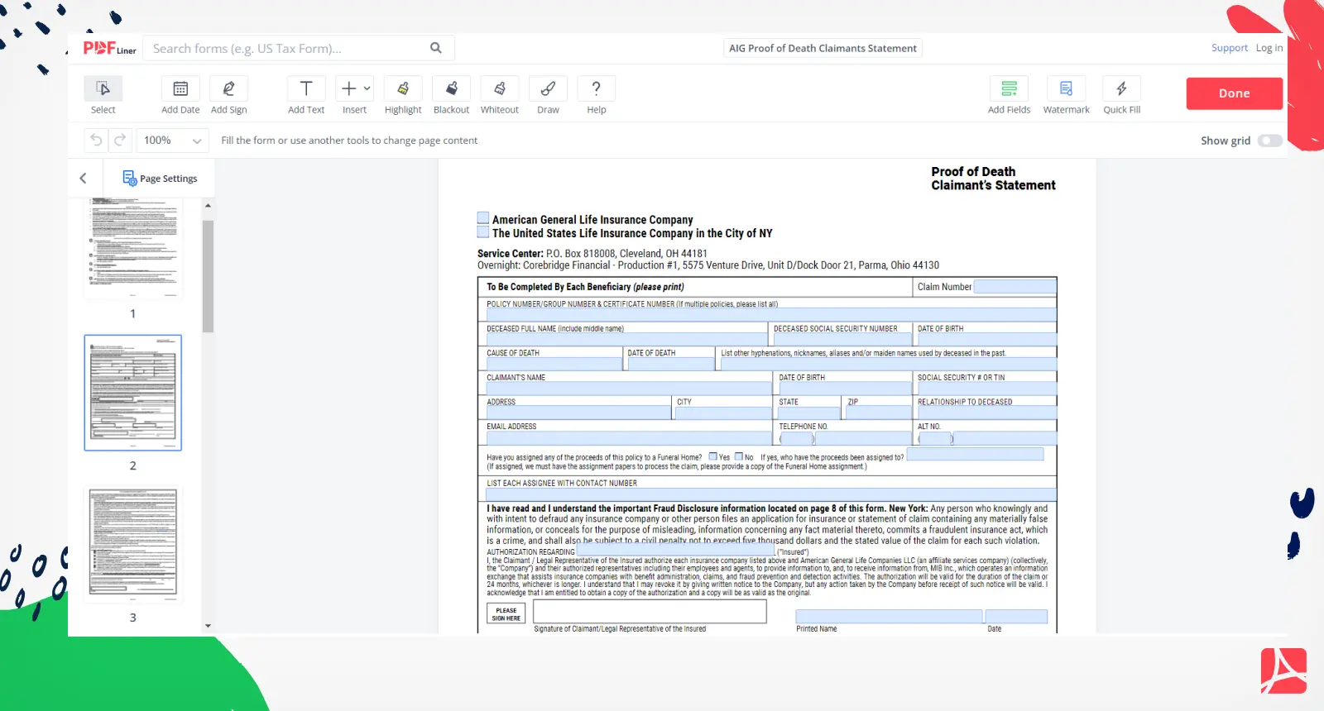Undo the last action
This screenshot has width=1324, height=711.
coord(96,141)
